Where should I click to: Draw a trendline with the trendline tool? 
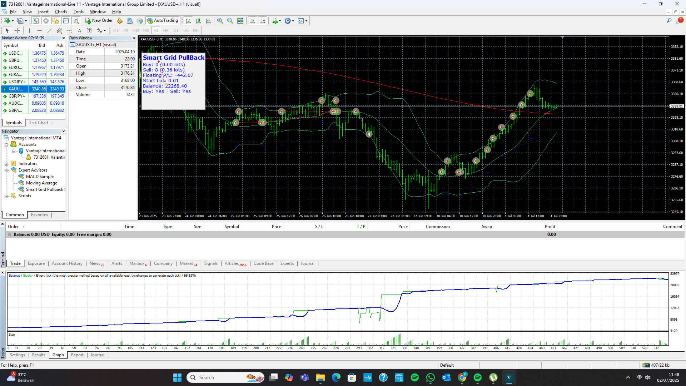tap(50, 30)
